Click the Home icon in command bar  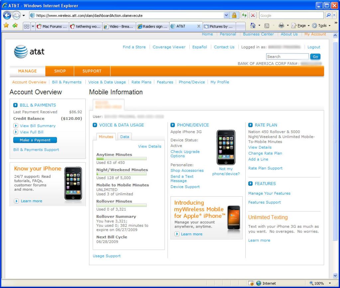(253, 26)
